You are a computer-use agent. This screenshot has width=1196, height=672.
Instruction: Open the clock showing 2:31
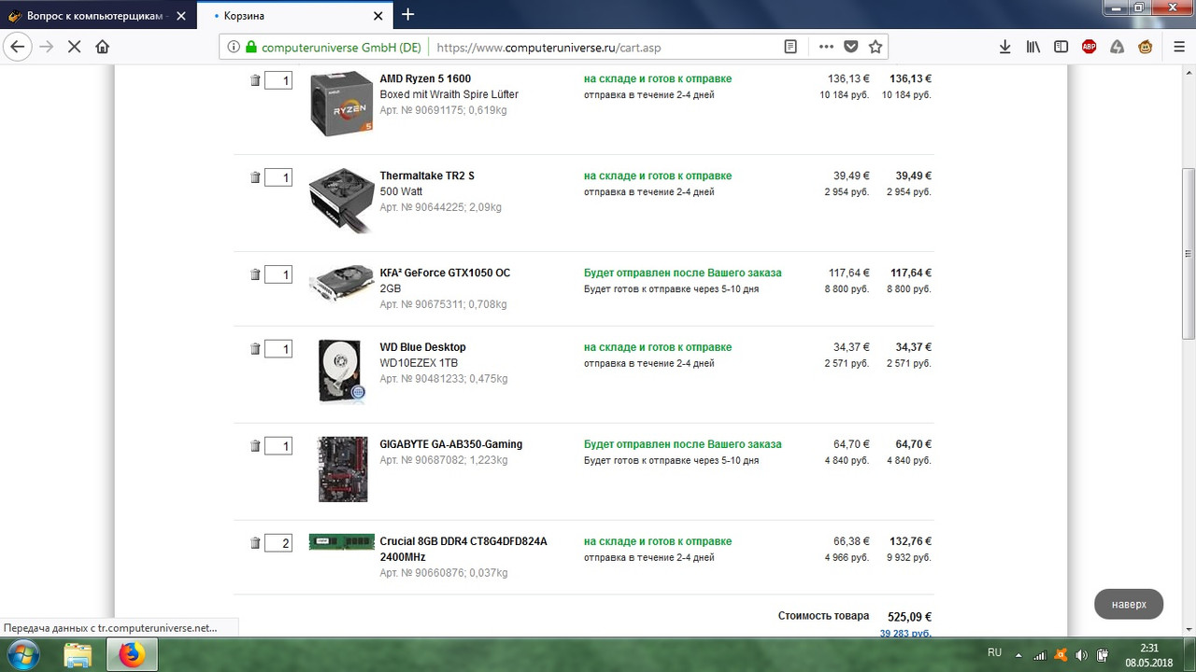1149,647
